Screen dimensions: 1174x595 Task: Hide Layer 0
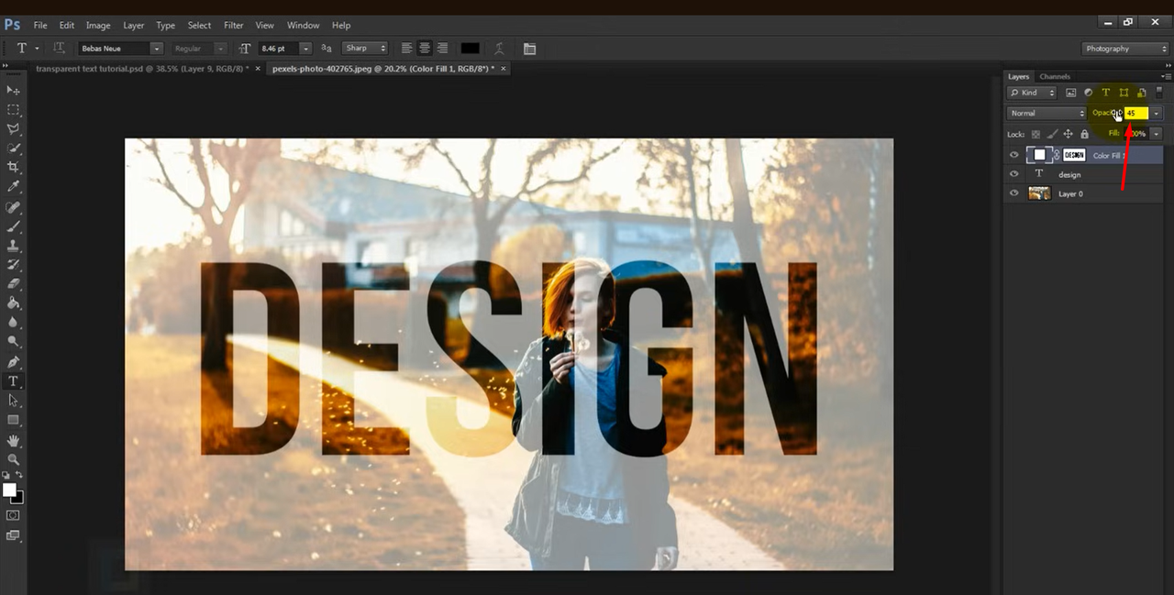pyautogui.click(x=1013, y=193)
